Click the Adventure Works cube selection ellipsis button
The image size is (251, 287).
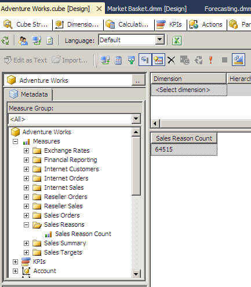(138, 80)
